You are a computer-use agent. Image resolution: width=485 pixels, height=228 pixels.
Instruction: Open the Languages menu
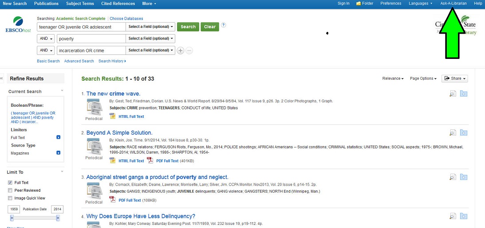tap(420, 4)
